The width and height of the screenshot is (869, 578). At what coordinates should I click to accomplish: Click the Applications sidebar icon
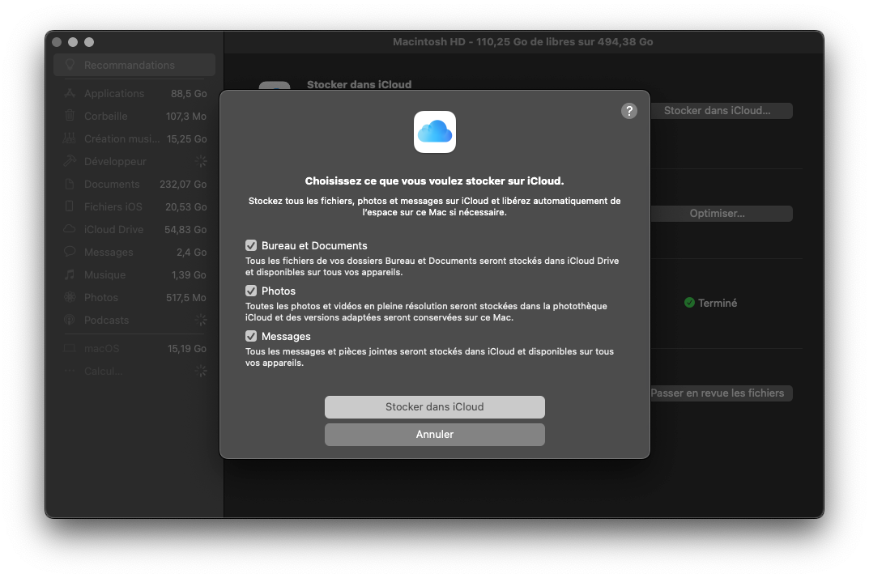pos(70,93)
